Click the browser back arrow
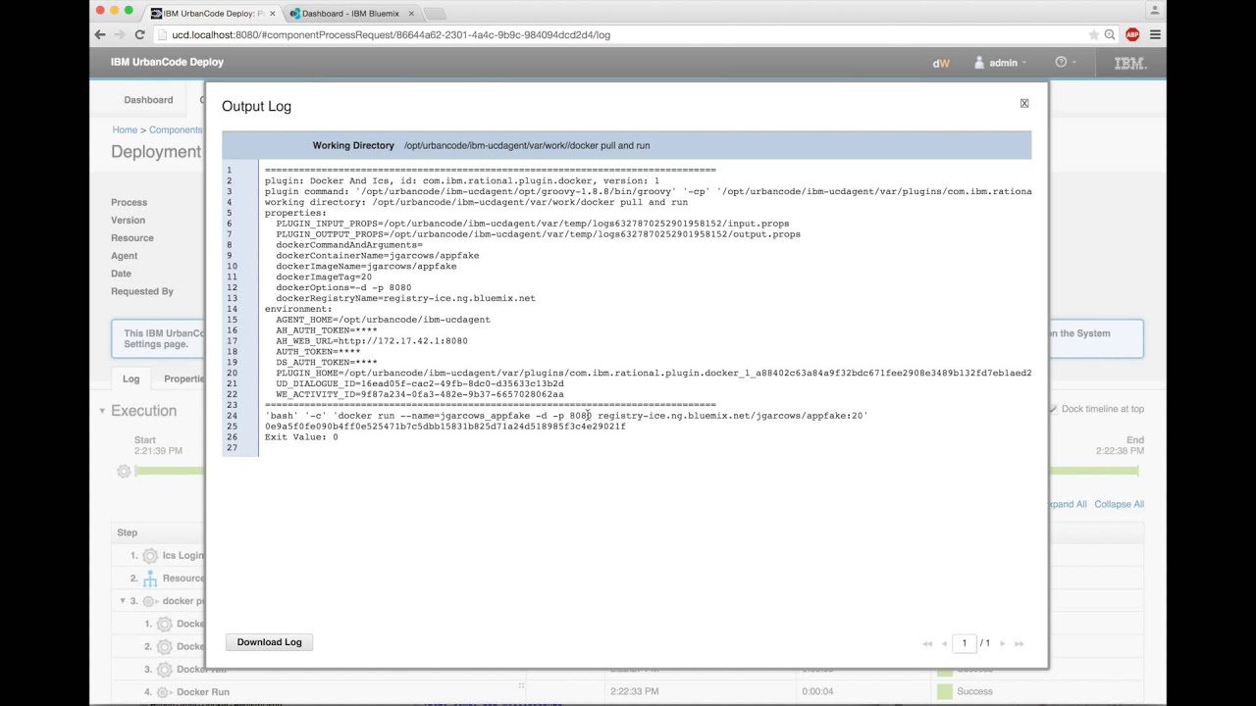Screen dimensions: 1256x706 [x=100, y=34]
